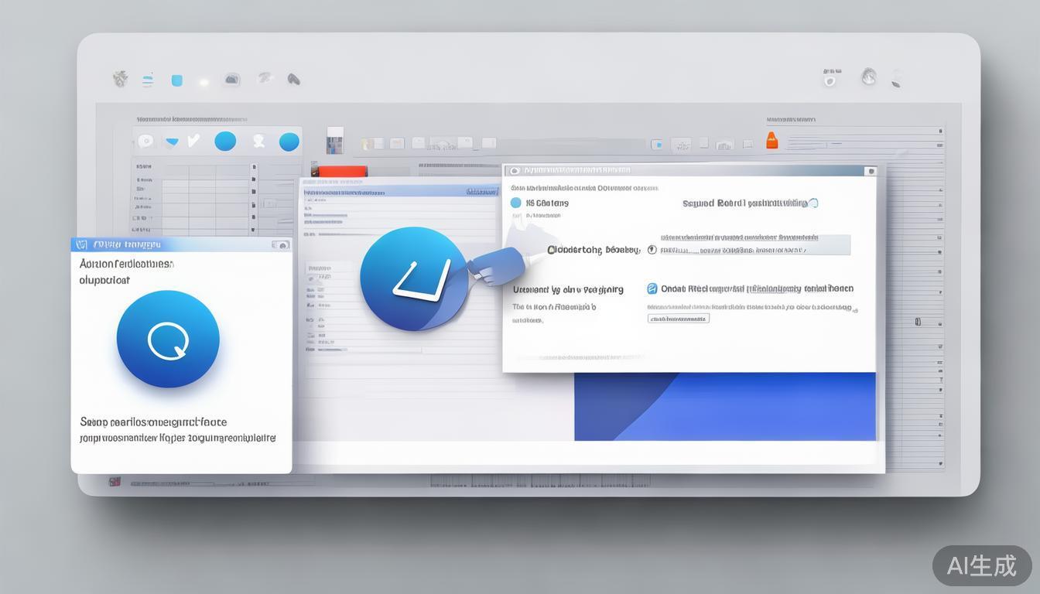Toggle the first blue circle in left panel toolbar

(x=225, y=141)
